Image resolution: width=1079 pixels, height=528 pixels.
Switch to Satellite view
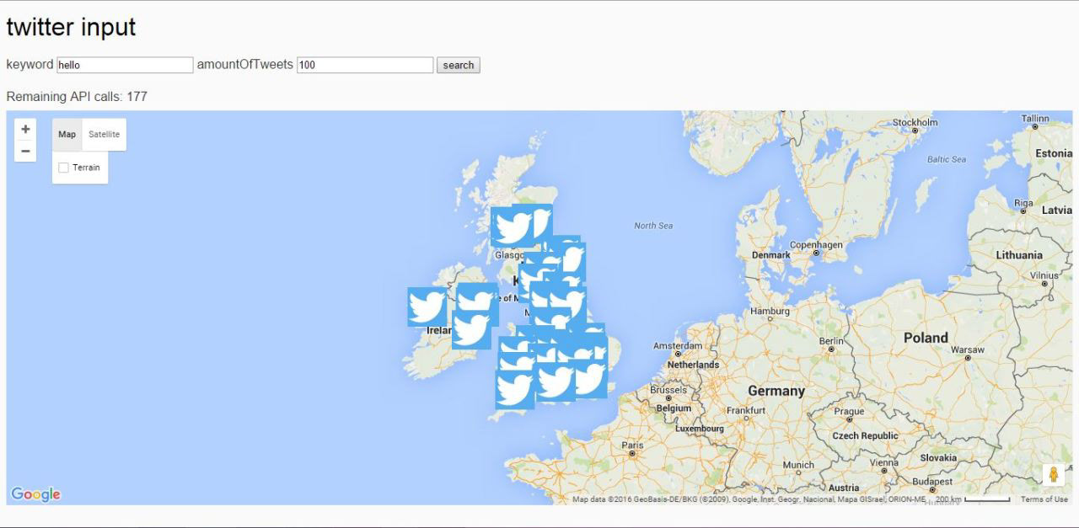click(105, 134)
